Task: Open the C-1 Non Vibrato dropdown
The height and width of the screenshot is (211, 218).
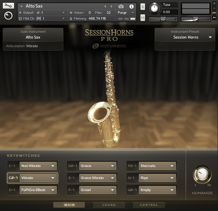Action: pyautogui.click(x=38, y=166)
